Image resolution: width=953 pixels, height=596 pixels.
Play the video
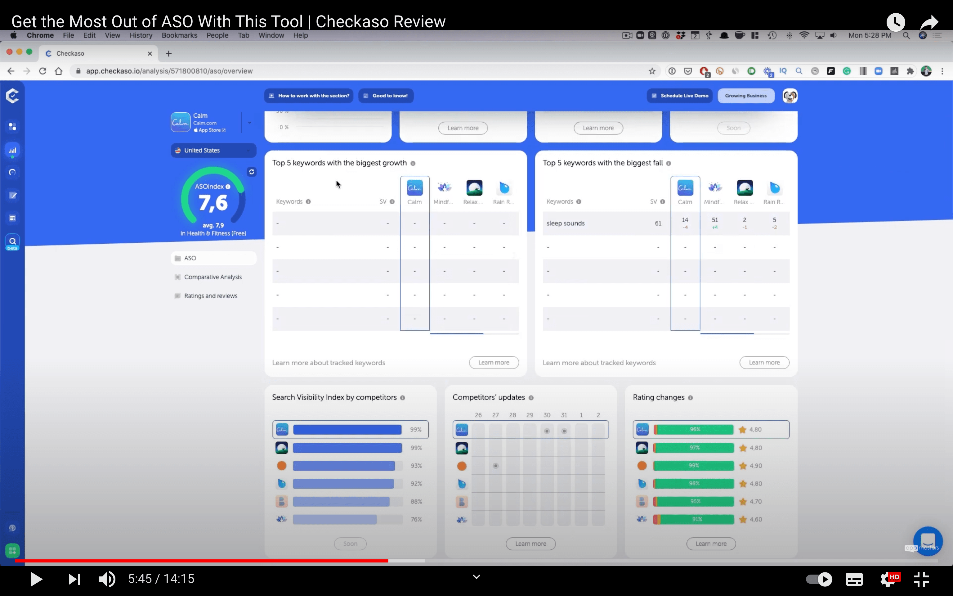[36, 579]
